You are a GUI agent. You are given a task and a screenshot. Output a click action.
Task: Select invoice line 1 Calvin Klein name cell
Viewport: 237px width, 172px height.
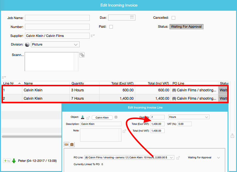46,90
